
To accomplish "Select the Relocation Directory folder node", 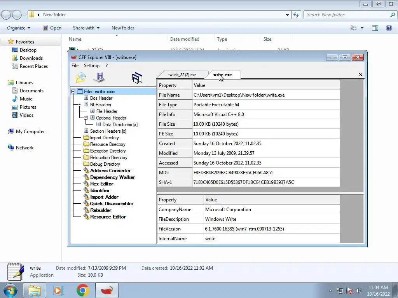I will click(x=109, y=158).
